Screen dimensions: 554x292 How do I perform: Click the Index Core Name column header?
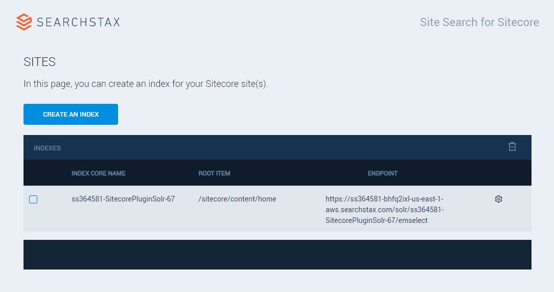(x=98, y=173)
